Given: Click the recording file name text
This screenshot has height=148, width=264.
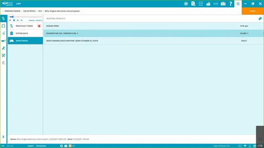Looking at the screenshot, I should (x=38, y=139).
